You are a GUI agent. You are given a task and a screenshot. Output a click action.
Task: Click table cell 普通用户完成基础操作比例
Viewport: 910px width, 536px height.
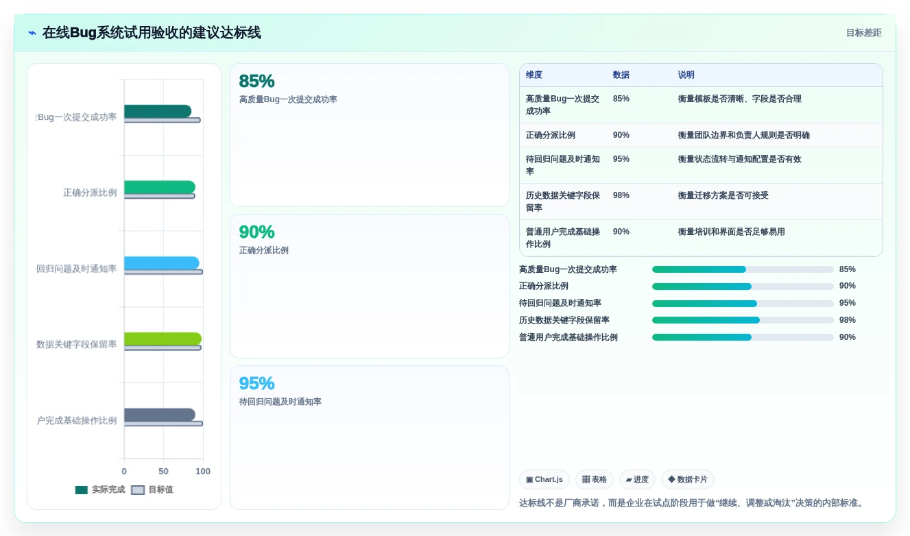[x=563, y=238]
